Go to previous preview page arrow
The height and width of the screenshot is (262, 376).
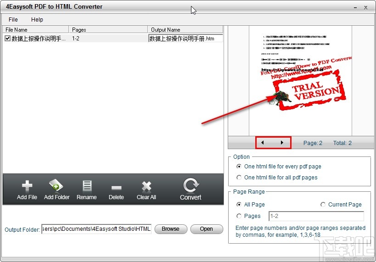[x=262, y=143]
